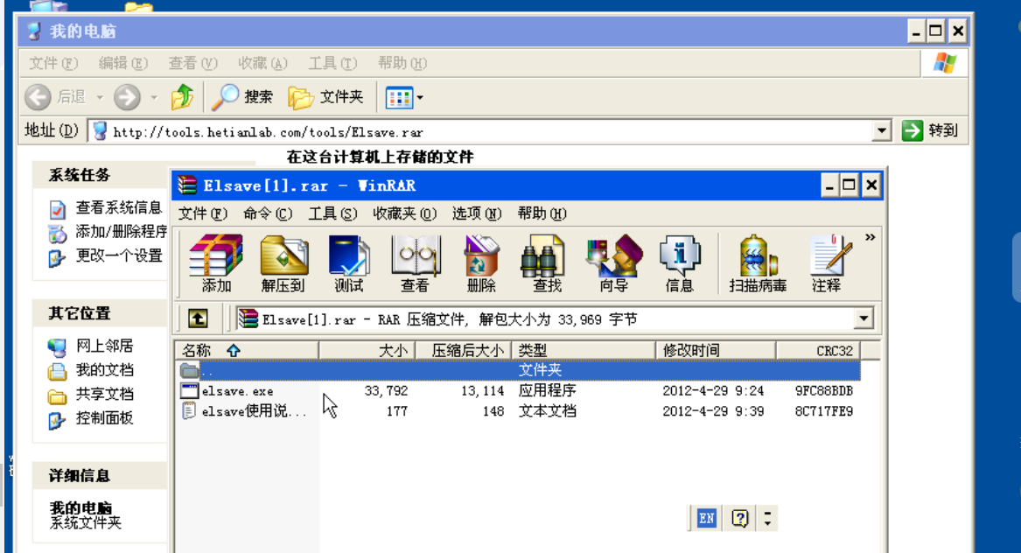Image resolution: width=1021 pixels, height=553 pixels.
Task: Click the Forward arrow in 我的电脑 toolbar
Action: 127,97
